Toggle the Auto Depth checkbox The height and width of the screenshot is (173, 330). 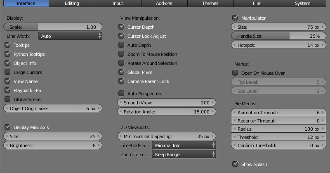tap(121, 45)
